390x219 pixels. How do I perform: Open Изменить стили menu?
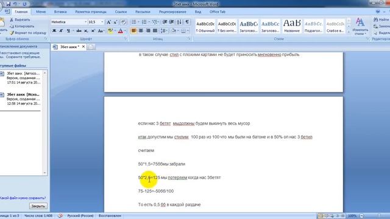[360, 26]
